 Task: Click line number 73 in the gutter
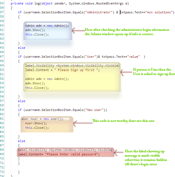2,172
